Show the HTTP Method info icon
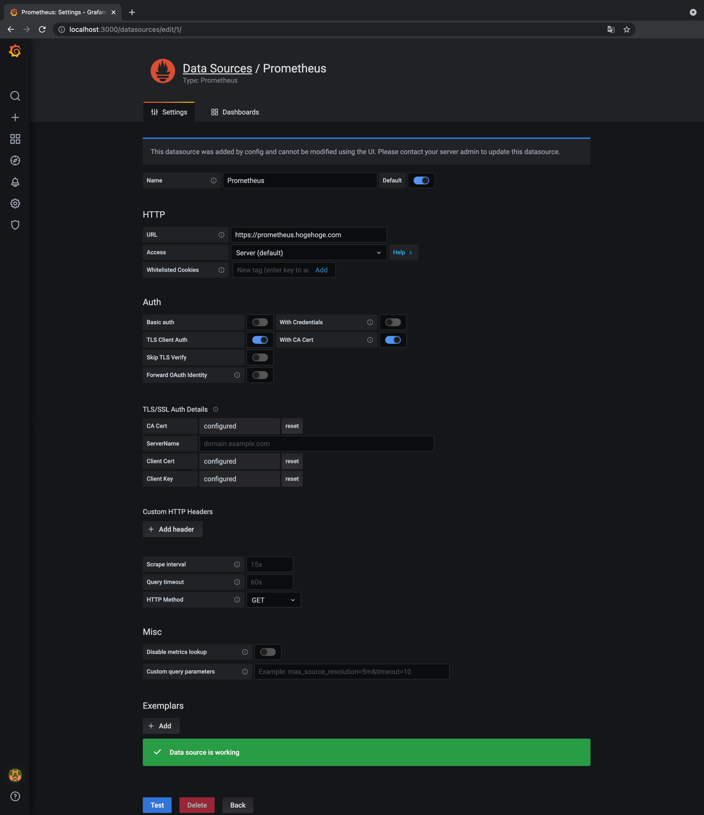 click(x=237, y=600)
